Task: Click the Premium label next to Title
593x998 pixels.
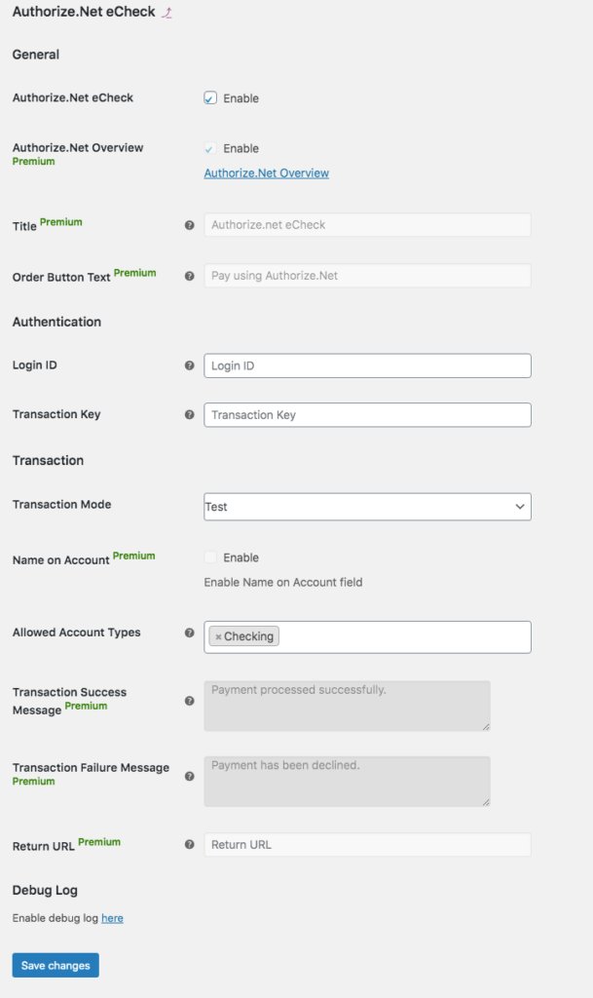Action: 61,222
